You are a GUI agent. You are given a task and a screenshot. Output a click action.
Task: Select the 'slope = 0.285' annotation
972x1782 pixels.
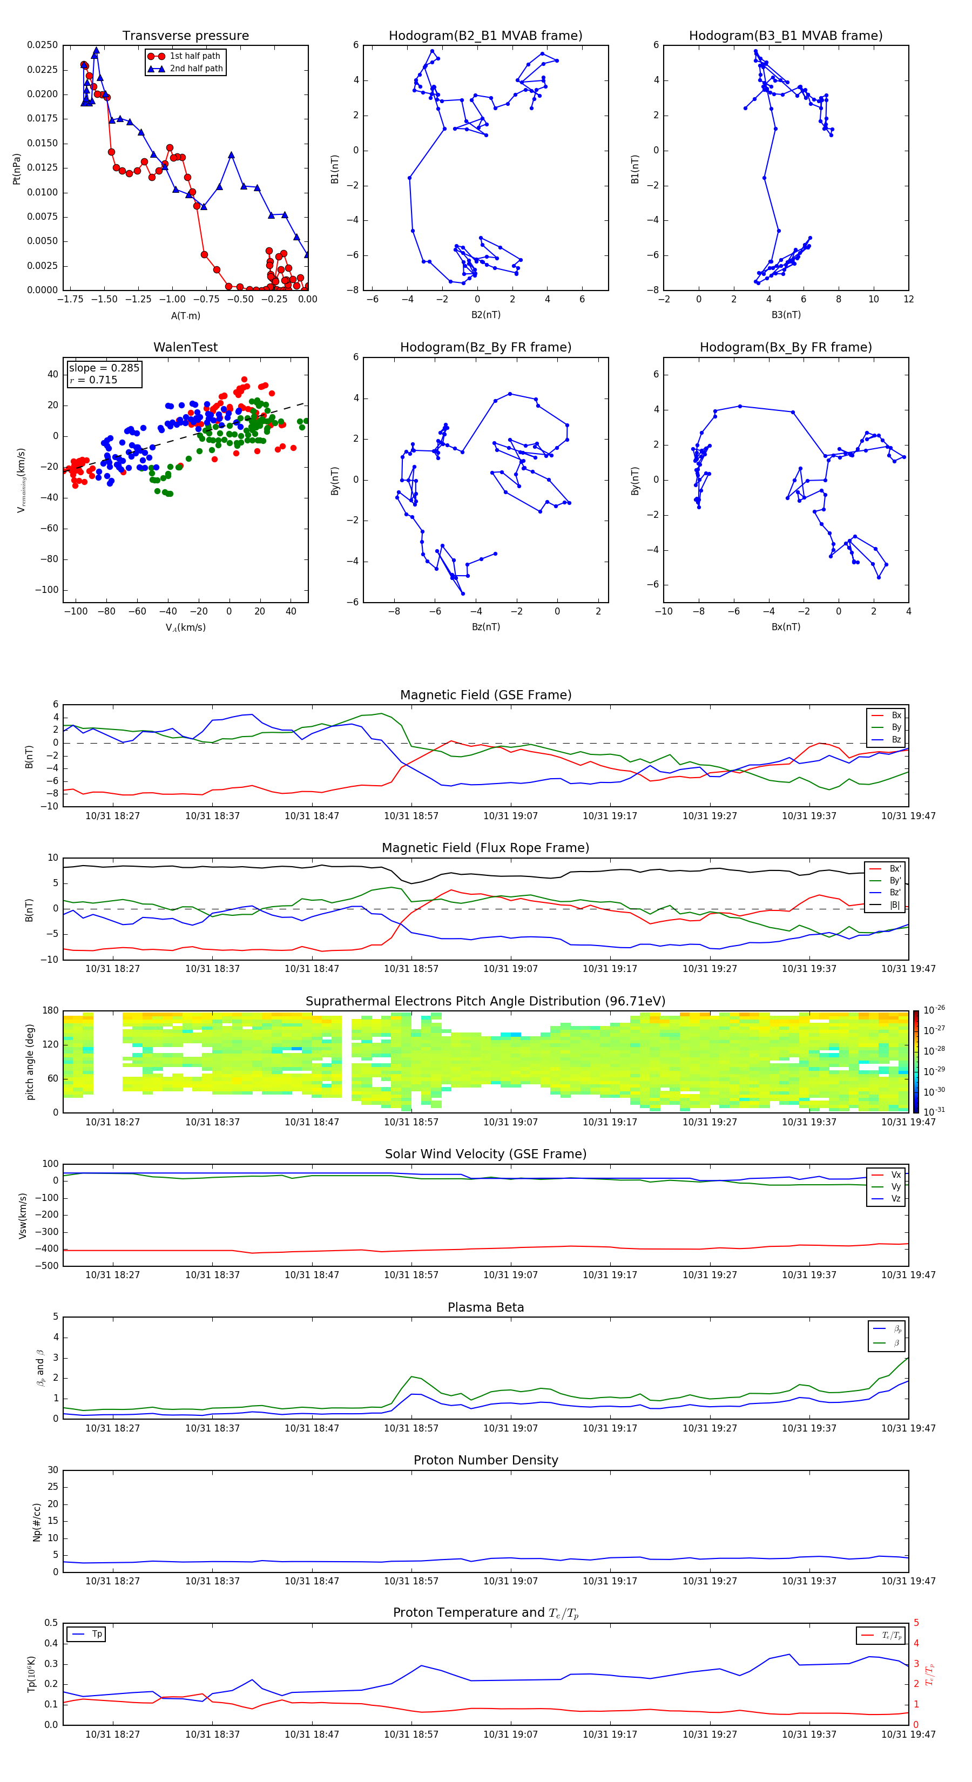[104, 368]
